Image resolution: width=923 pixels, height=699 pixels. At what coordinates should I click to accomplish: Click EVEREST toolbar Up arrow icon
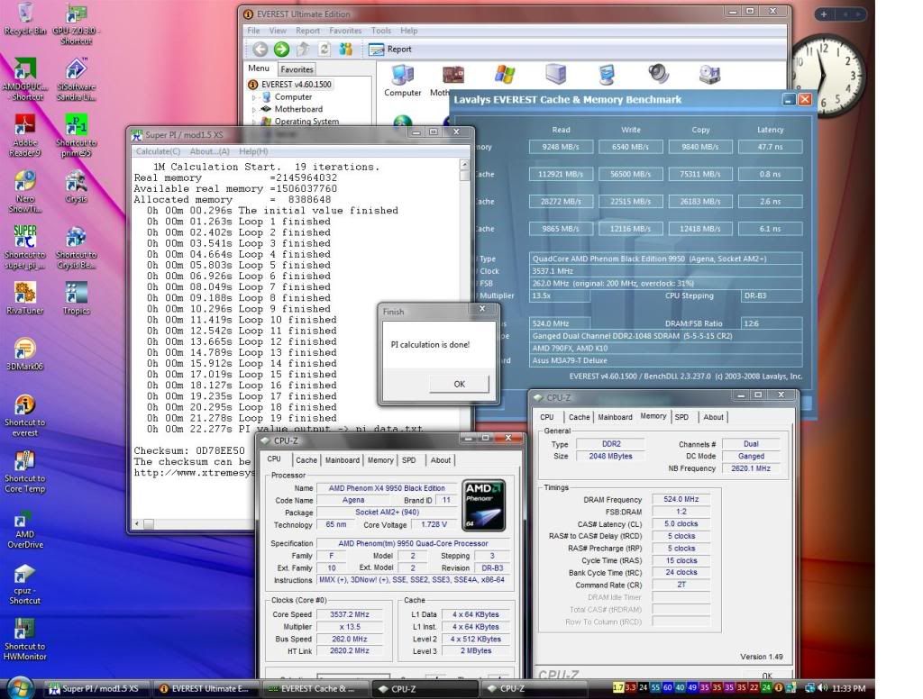(x=303, y=50)
